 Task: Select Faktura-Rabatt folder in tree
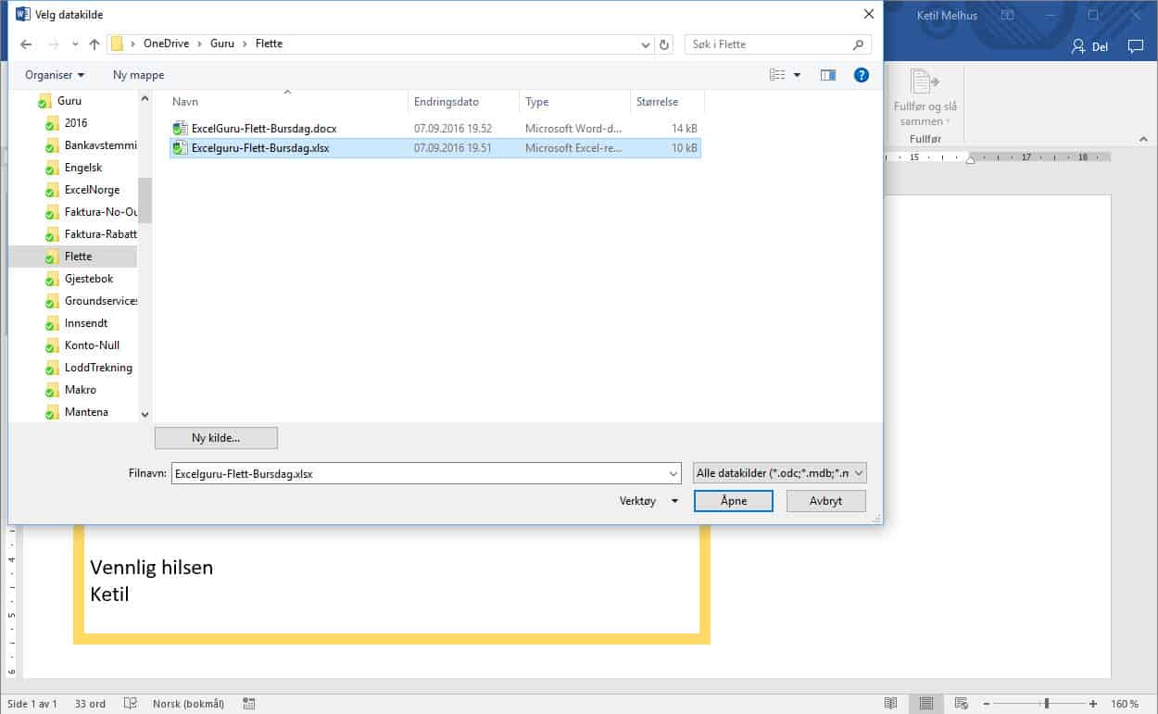(x=100, y=234)
